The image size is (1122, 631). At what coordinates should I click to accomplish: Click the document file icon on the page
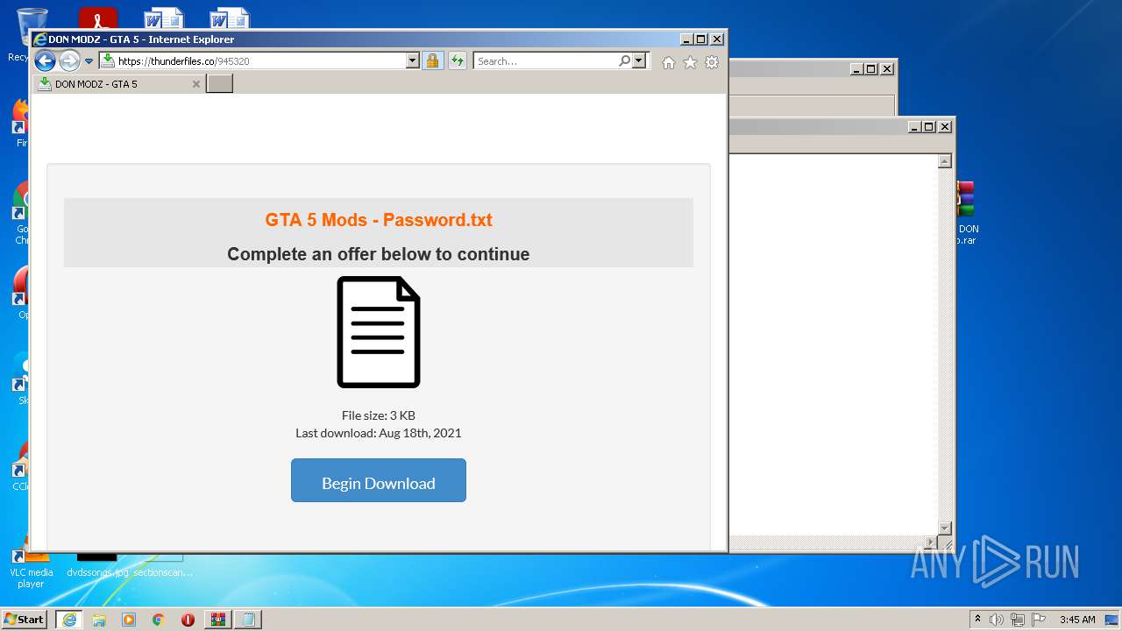pyautogui.click(x=379, y=332)
